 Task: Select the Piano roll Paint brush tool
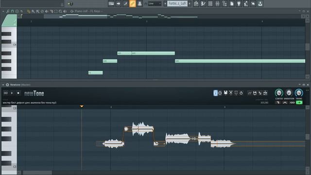coord(33,11)
